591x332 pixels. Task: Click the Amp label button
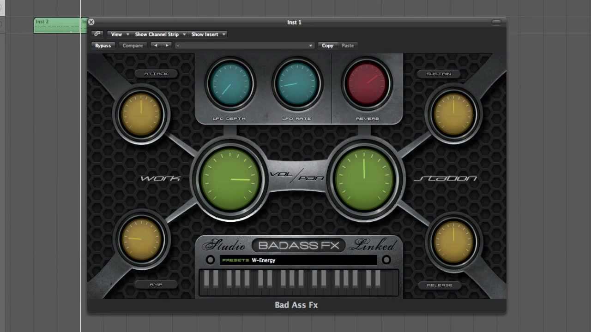pos(156,285)
